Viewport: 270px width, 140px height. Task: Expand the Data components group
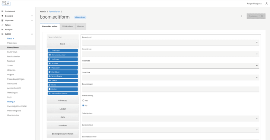point(63,117)
